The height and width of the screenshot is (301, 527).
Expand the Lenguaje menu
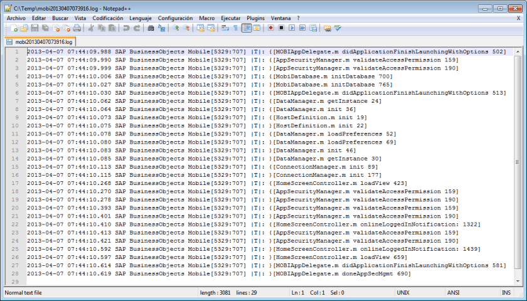coord(141,19)
